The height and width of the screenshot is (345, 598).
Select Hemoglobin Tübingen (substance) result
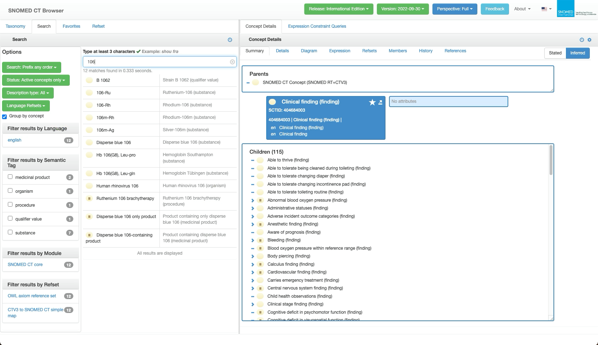[x=195, y=173]
